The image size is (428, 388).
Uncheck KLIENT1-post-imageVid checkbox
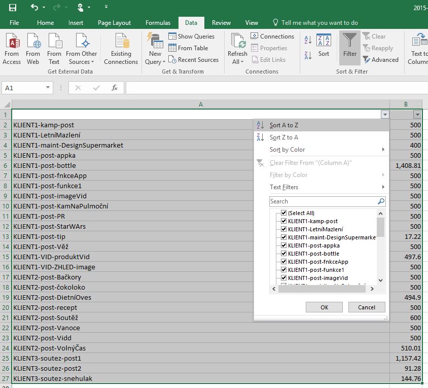(x=283, y=278)
